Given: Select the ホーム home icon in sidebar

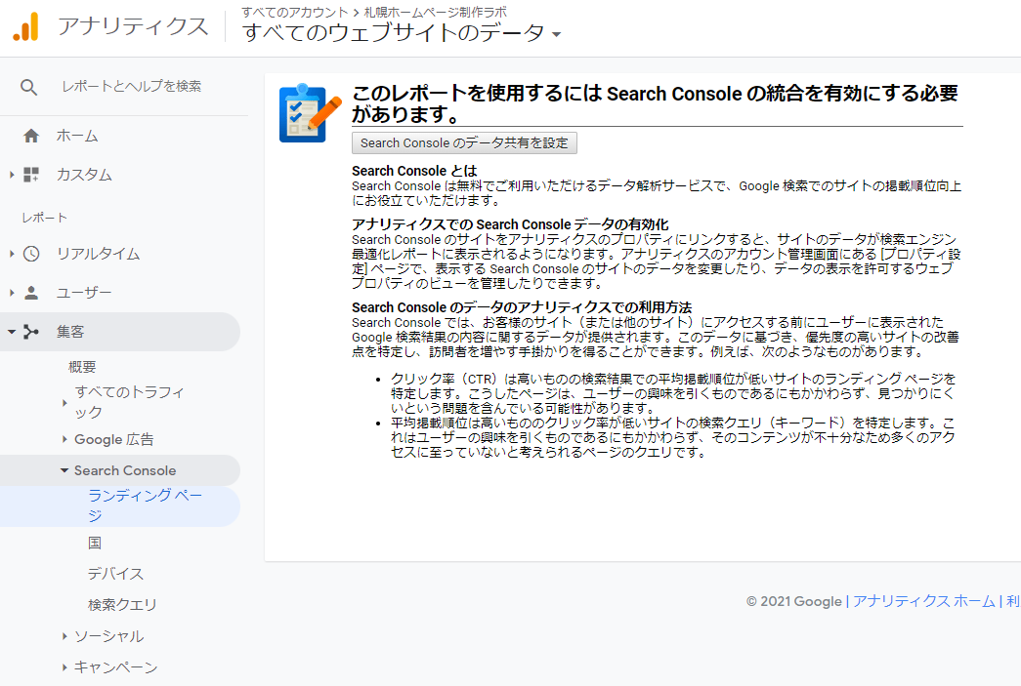Looking at the screenshot, I should 29,137.
